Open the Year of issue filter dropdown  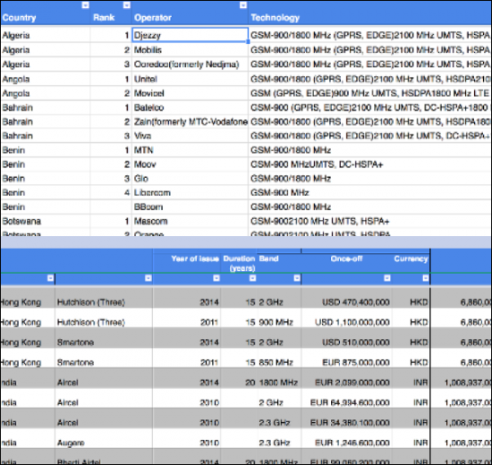point(216,278)
